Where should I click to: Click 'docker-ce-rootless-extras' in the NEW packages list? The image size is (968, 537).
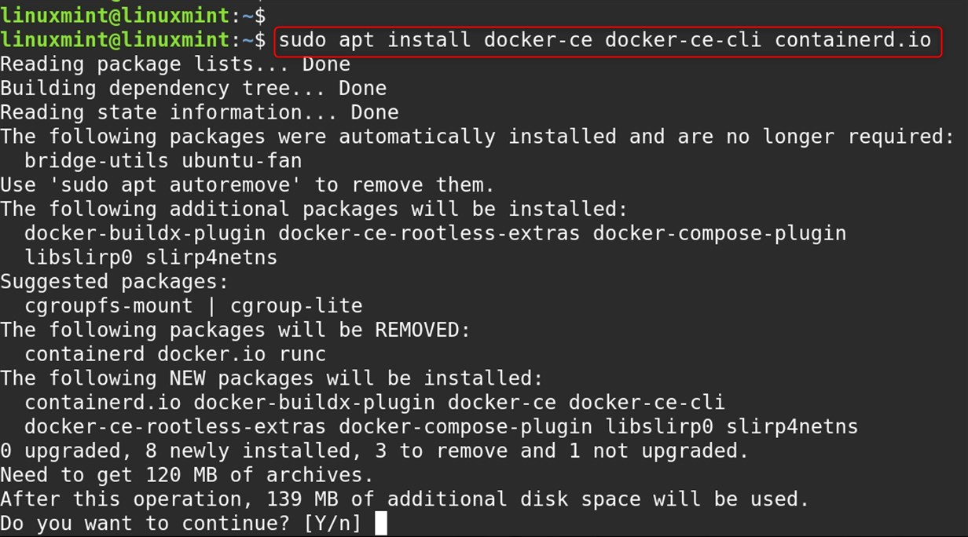point(175,427)
